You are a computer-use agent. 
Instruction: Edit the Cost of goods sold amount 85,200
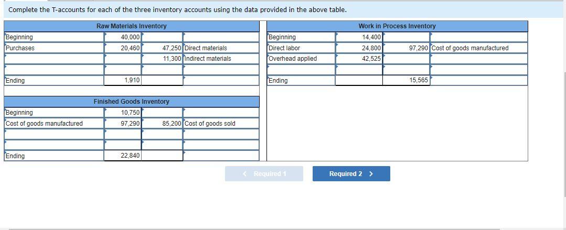tap(162, 124)
